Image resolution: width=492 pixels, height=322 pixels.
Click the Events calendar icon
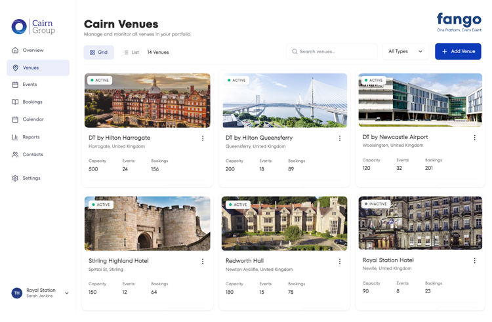[15, 85]
